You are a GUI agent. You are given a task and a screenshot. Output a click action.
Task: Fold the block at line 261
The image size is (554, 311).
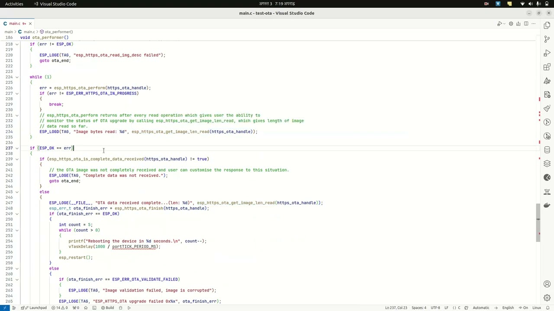[17, 279]
